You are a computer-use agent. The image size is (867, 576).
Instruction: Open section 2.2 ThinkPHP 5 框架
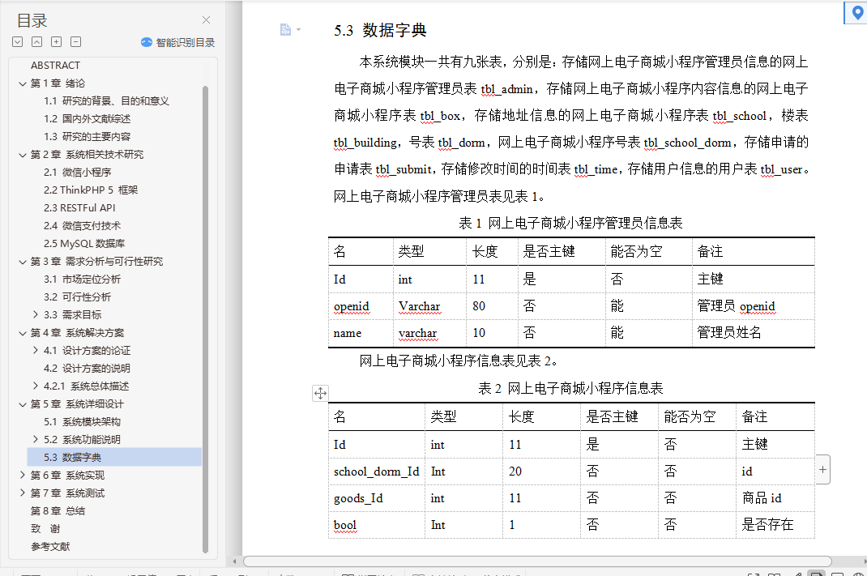91,190
